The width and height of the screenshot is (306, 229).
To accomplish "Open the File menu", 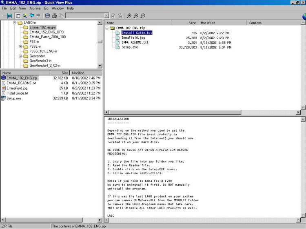I will tap(4, 9).
